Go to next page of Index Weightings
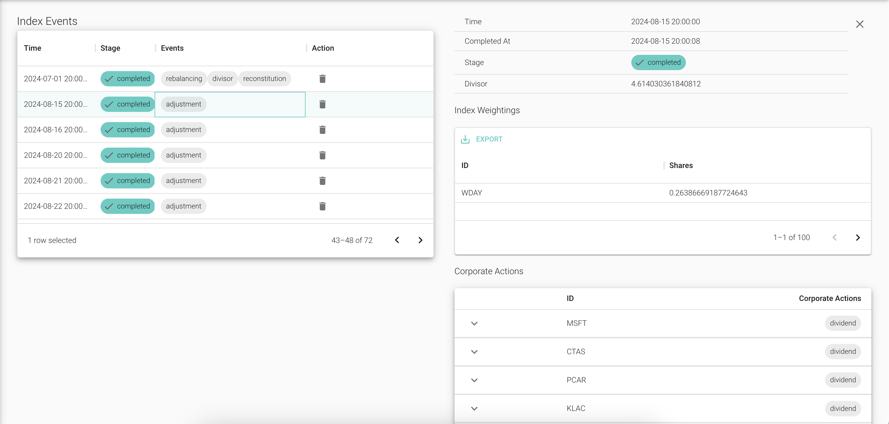The width and height of the screenshot is (889, 424). pyautogui.click(x=858, y=237)
